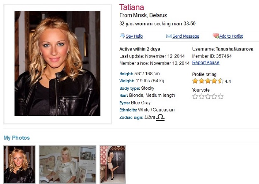Screen dimensions: 259x184
Task: Click the My Photos section heading
Action: (x=17, y=138)
